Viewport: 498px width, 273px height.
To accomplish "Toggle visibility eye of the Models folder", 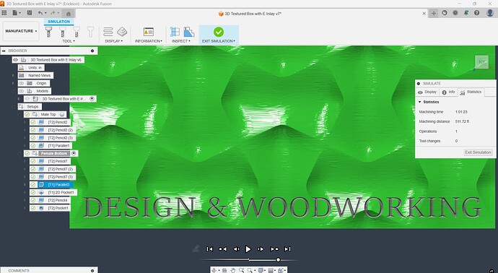I will click(21, 91).
